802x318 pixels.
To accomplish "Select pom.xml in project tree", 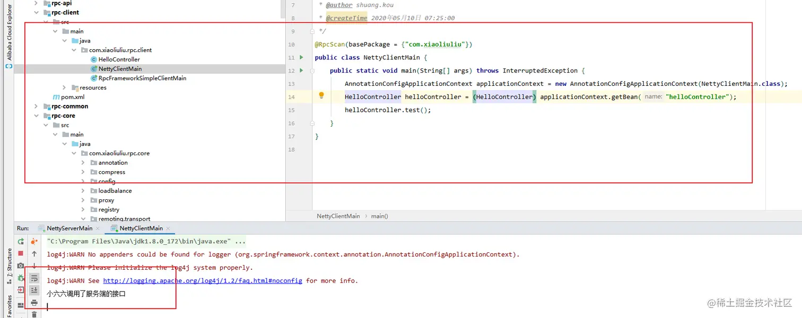I will 73,97.
